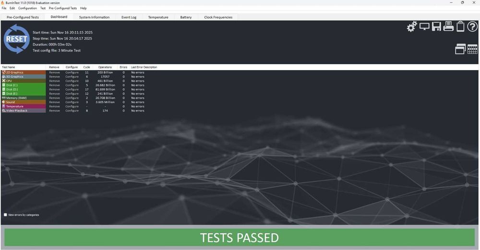This screenshot has height=250, width=480.
Task: Click the Cycle column header
Action: pos(86,67)
